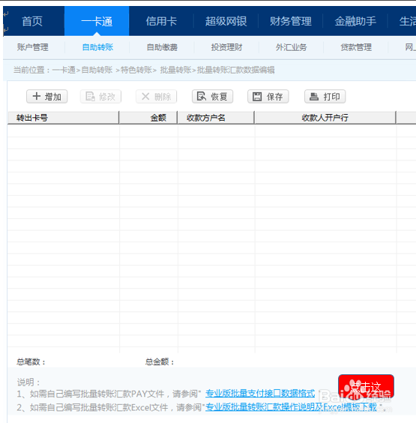Select the 一卡通 main tab

click(x=97, y=21)
